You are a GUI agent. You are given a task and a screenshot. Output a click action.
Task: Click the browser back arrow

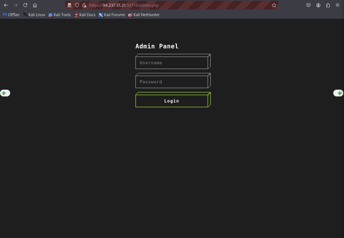(x=6, y=5)
